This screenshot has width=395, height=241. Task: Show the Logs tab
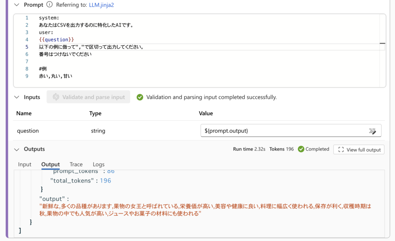tap(99, 164)
